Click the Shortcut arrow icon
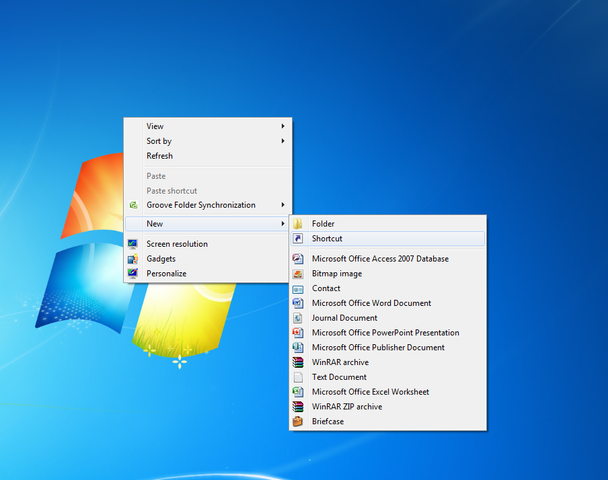608x480 pixels. click(x=298, y=239)
